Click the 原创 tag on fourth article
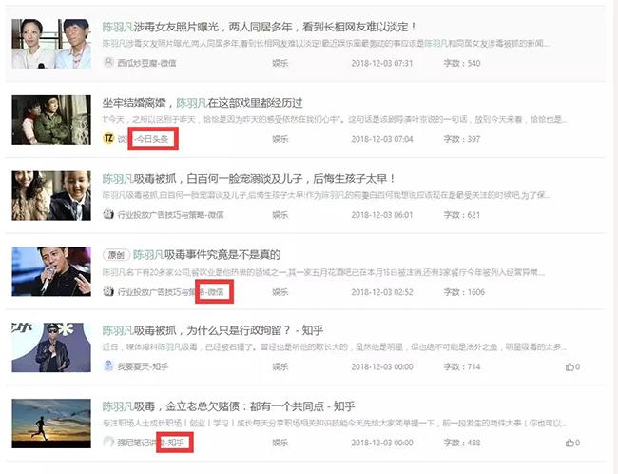618x474 pixels. (116, 255)
